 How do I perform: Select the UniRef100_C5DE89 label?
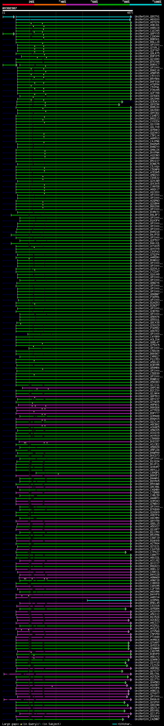pos(147,374)
